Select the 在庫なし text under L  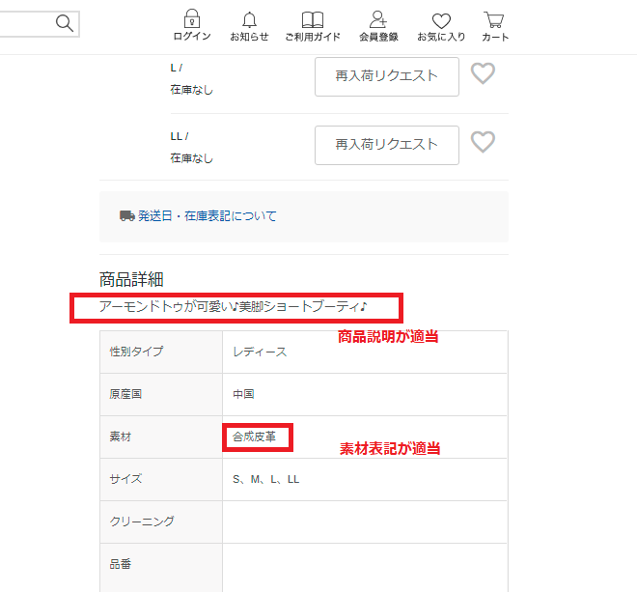coord(191,90)
